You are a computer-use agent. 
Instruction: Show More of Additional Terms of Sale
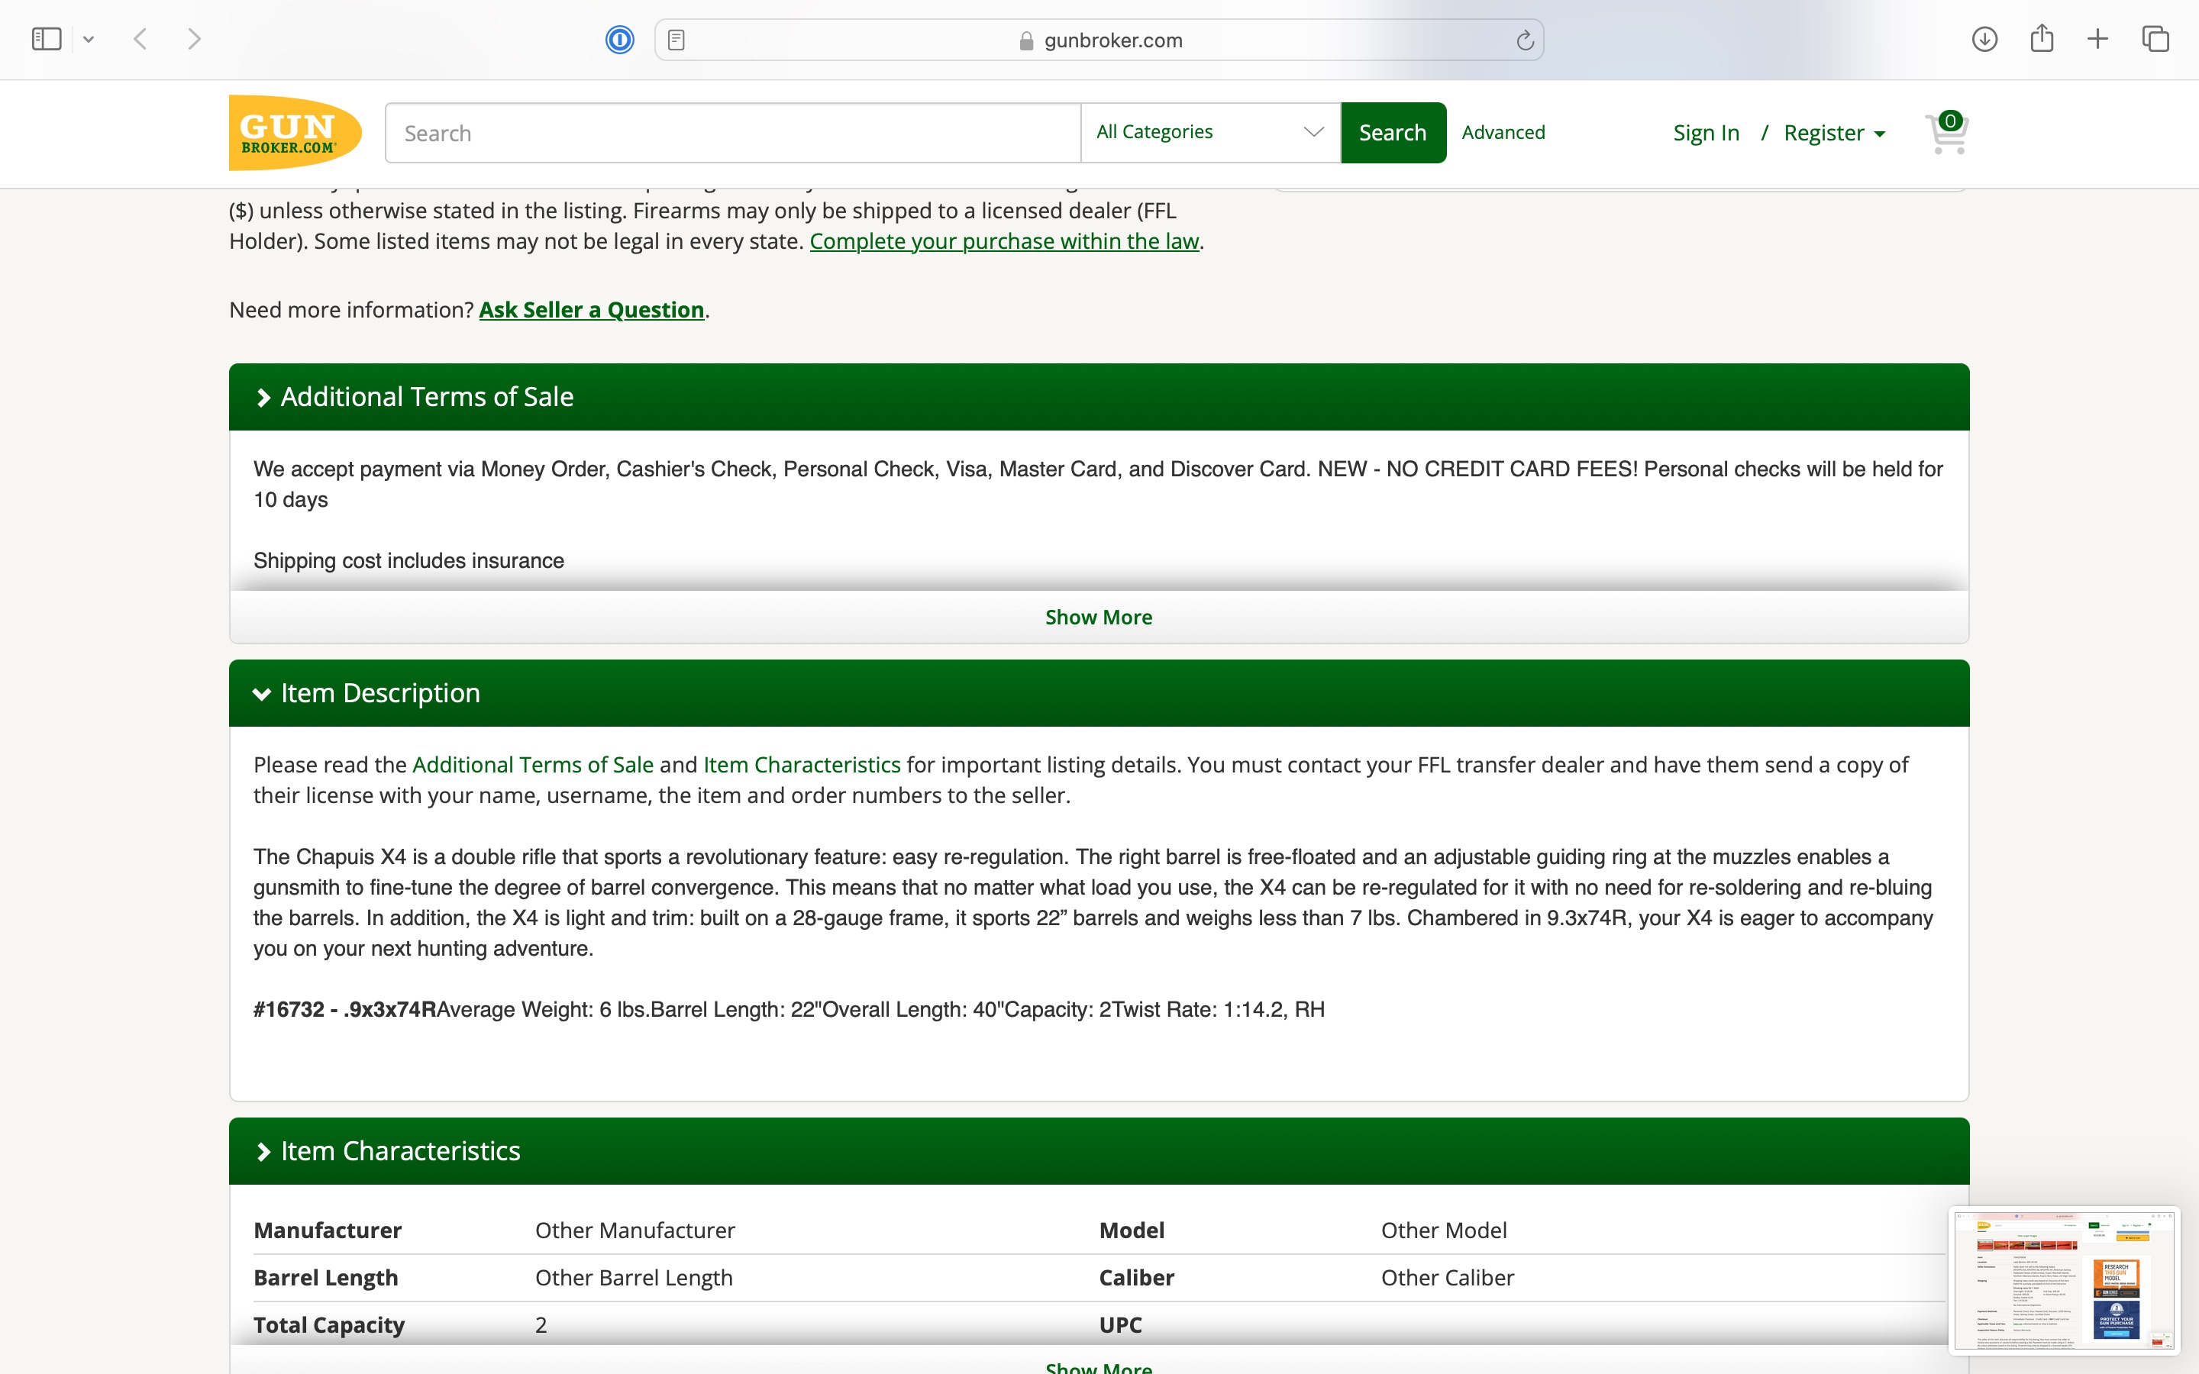click(1099, 617)
